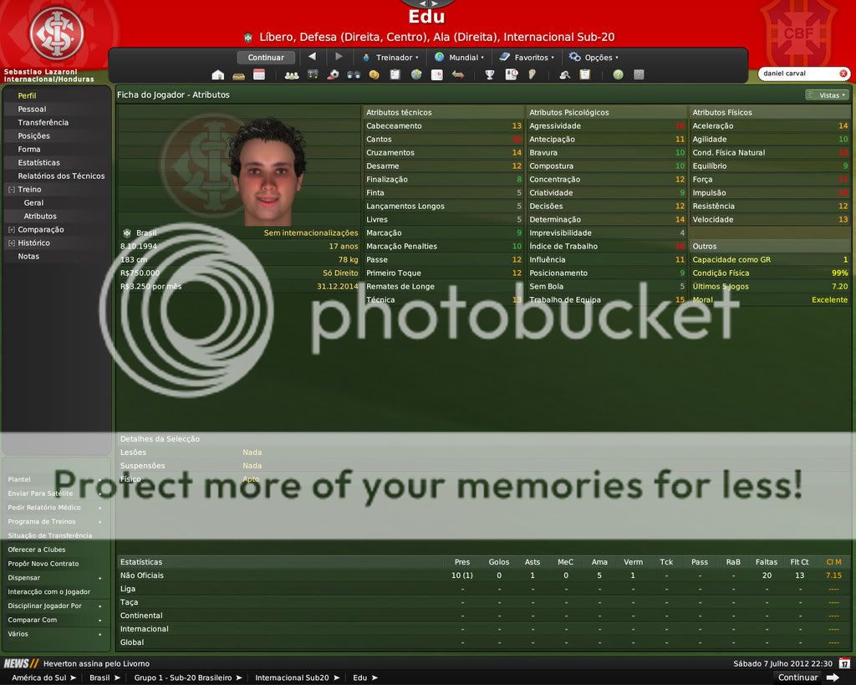Open the binoculars scouting icon
The width and height of the screenshot is (856, 685).
point(354,74)
